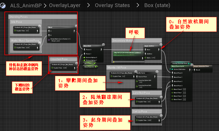219x131 pixels.
Task: Click Blend Pose 0 input pin
Action: [x=172, y=73]
